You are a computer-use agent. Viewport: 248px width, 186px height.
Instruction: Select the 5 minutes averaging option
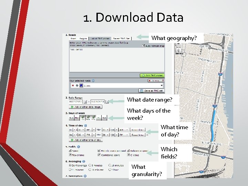coord(90,165)
